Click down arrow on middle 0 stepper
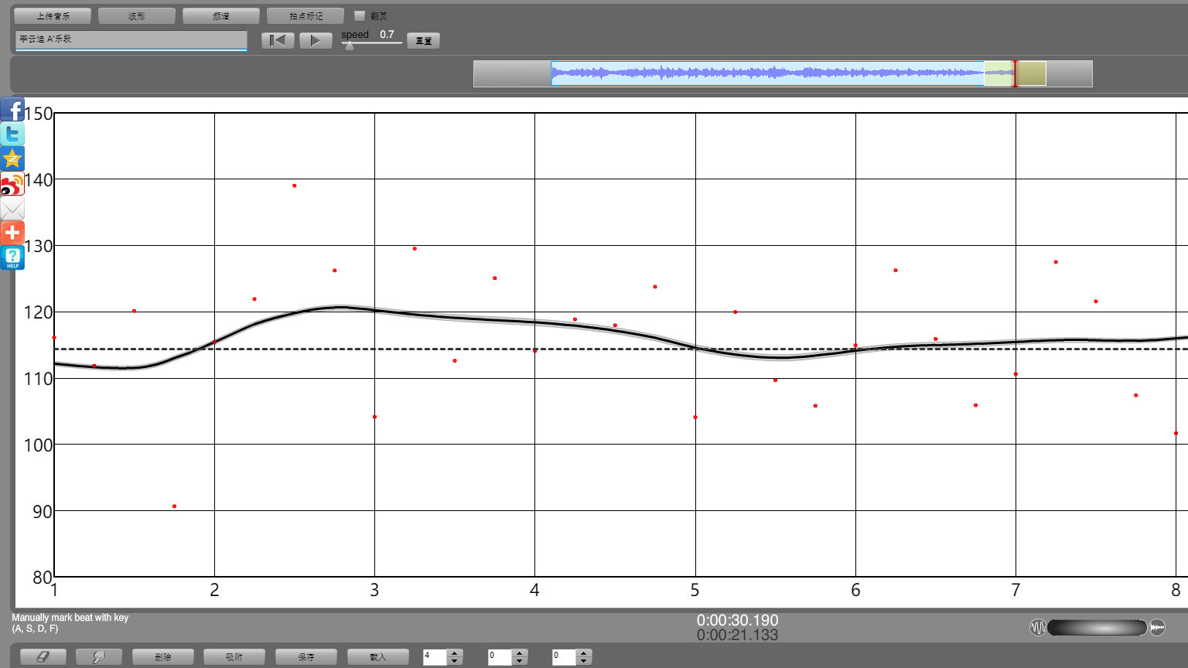The image size is (1188, 668). pos(520,661)
